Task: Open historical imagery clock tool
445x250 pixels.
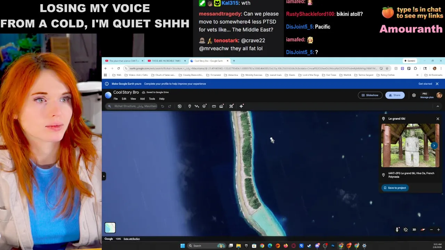Action: tap(179, 106)
